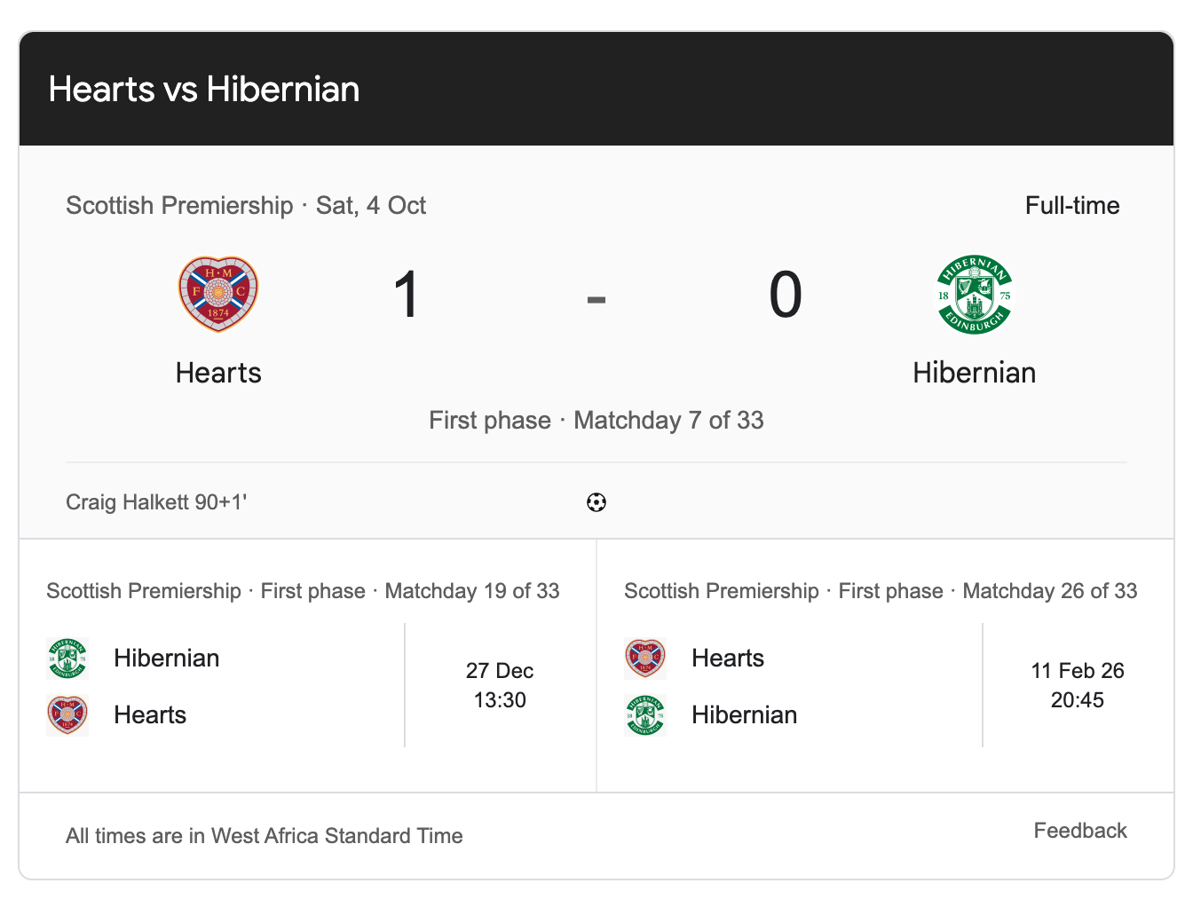This screenshot has height=907, width=1193.
Task: Open the 11 Feb 26 20:45 fixture time
Action: 1078,685
